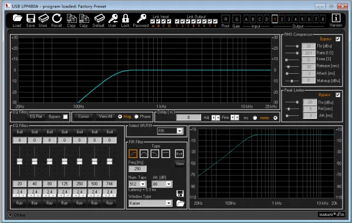The height and width of the screenshot is (223, 352).
Task: Open the Version info icon
Action: (336, 18)
